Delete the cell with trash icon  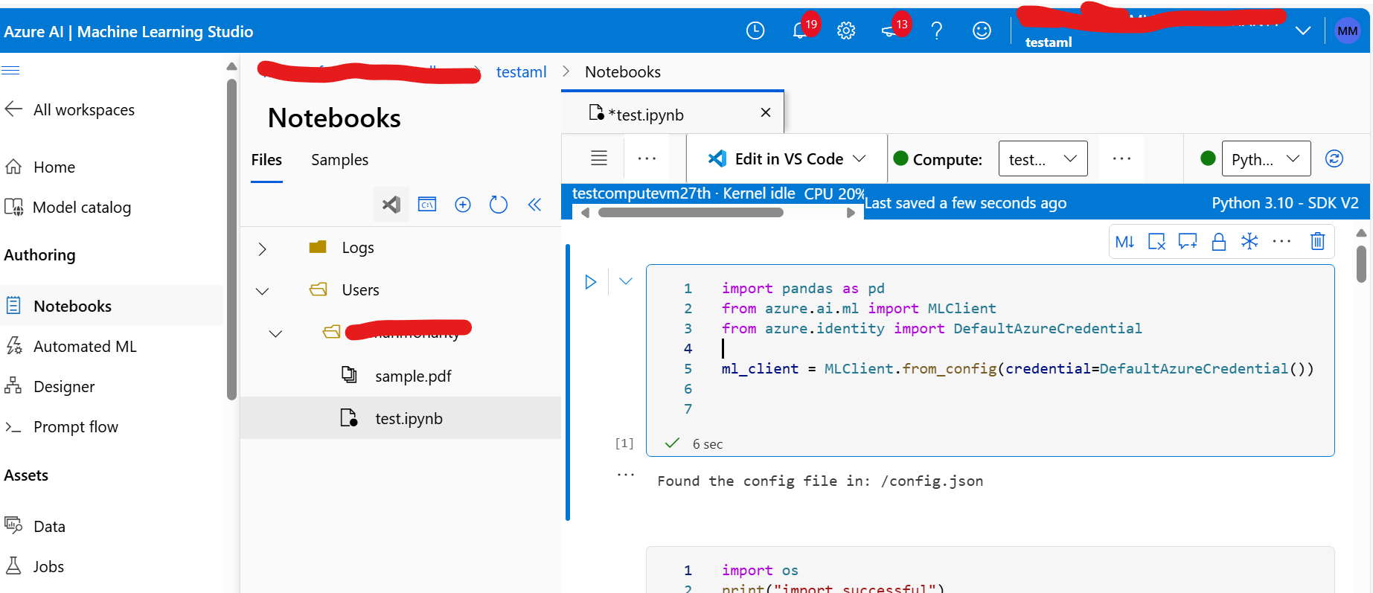[1318, 241]
